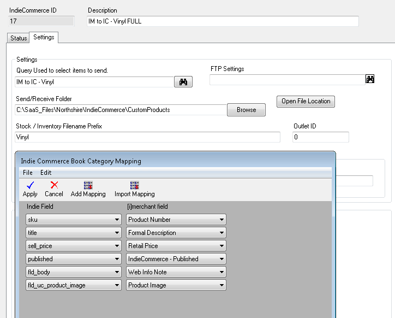The height and width of the screenshot is (318, 395).
Task: Expand the fld_body dropdown
Action: [74, 272]
